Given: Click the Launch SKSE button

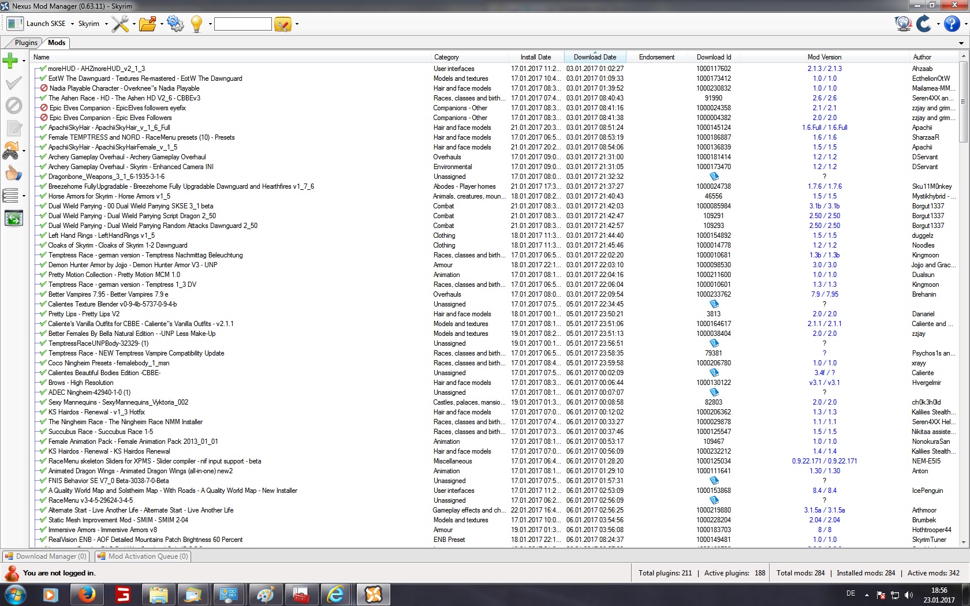Looking at the screenshot, I should click(x=37, y=24).
